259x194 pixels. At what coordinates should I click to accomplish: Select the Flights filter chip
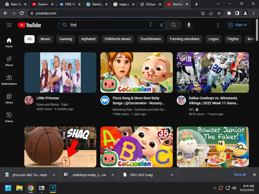tap(233, 39)
